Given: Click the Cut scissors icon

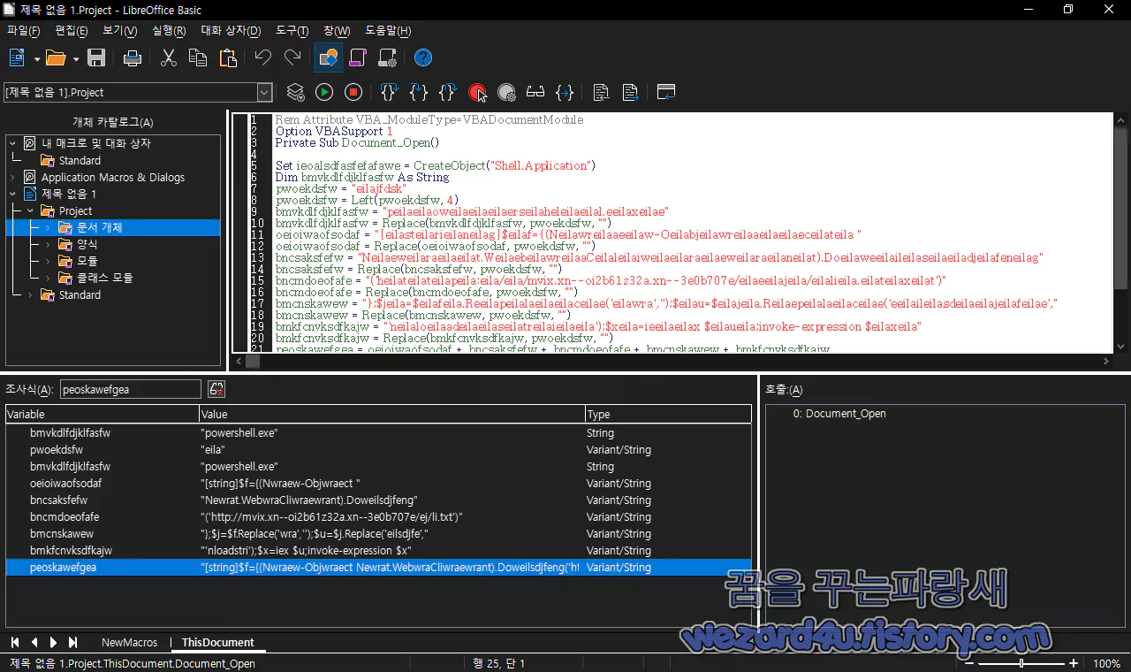Looking at the screenshot, I should click(x=169, y=58).
